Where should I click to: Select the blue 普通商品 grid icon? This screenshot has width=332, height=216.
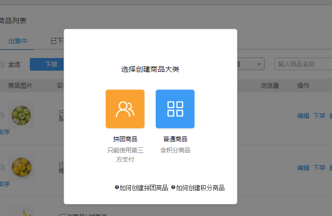pyautogui.click(x=175, y=109)
